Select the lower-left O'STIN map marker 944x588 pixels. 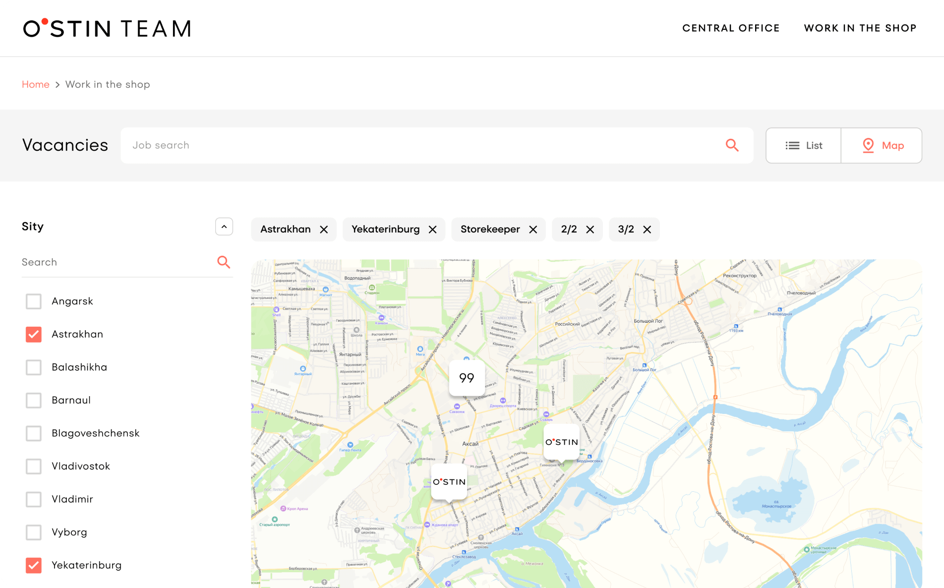pyautogui.click(x=449, y=481)
